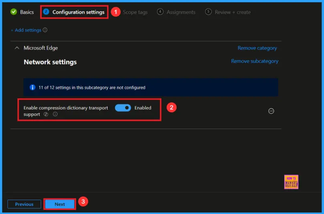
Task: Click Remove category link
Action: [x=257, y=48]
